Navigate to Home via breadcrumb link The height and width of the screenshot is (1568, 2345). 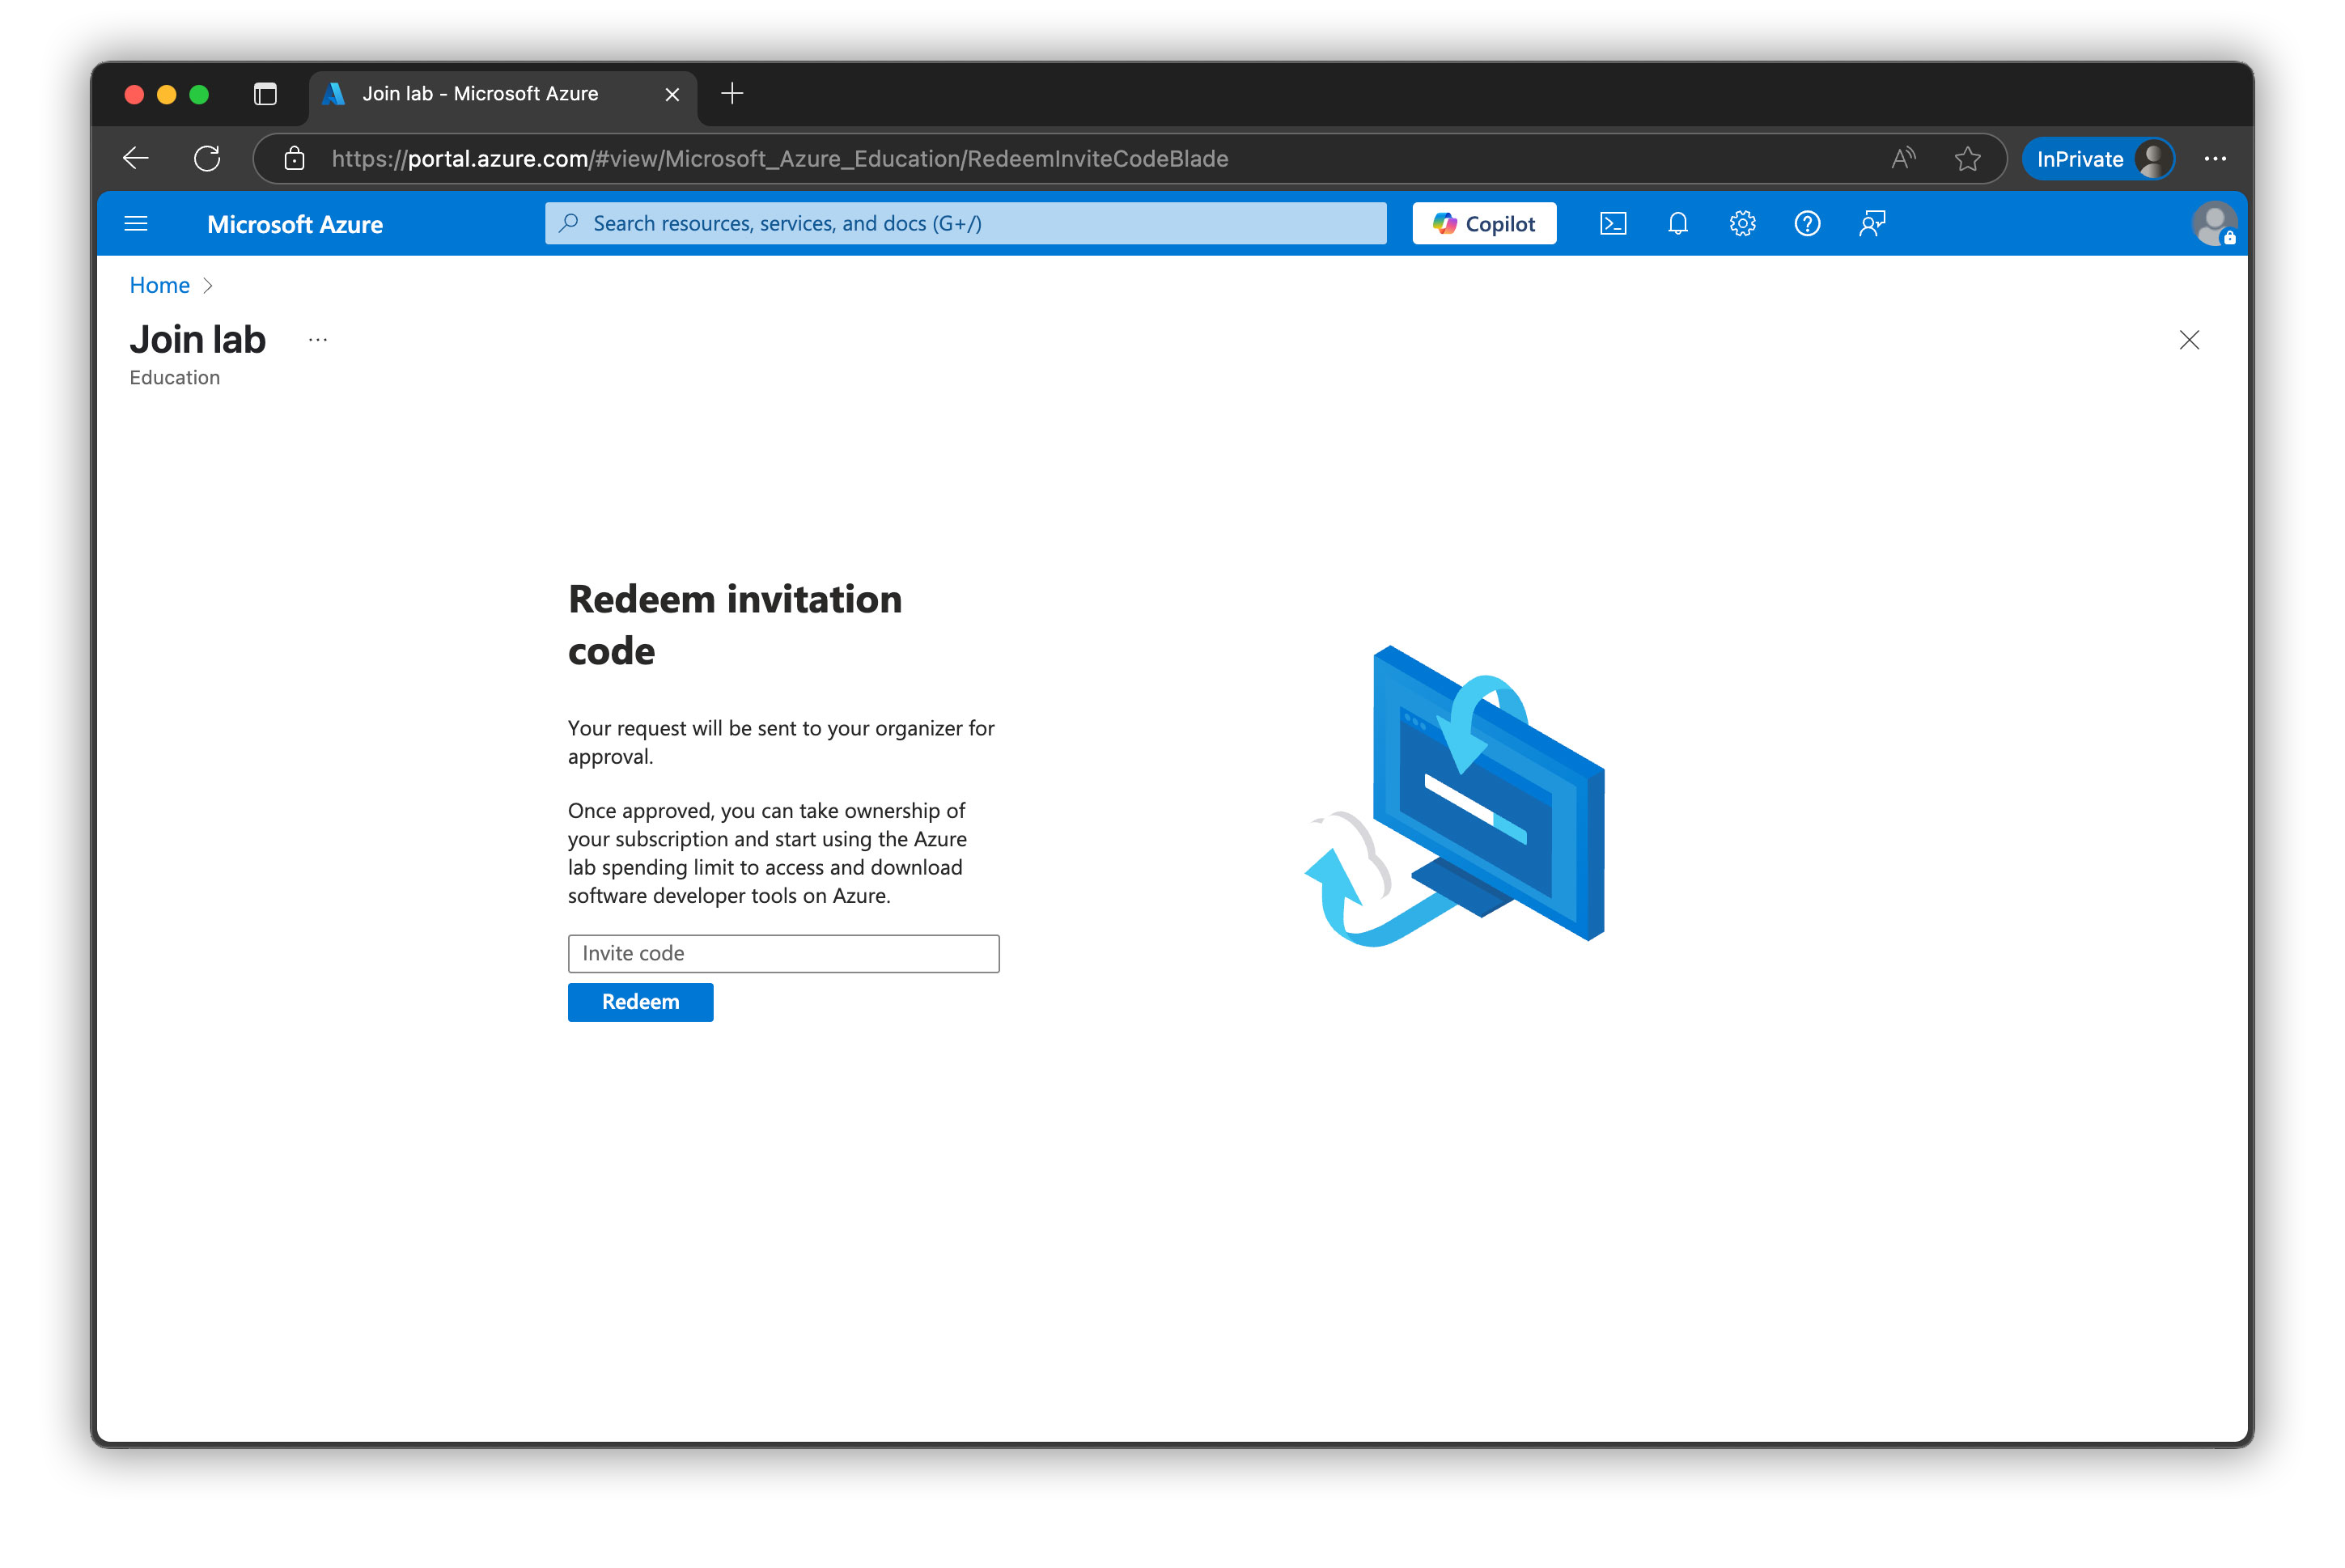[x=159, y=285]
